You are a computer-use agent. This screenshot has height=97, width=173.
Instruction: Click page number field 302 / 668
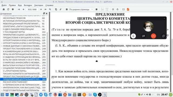tap(32, 9)
